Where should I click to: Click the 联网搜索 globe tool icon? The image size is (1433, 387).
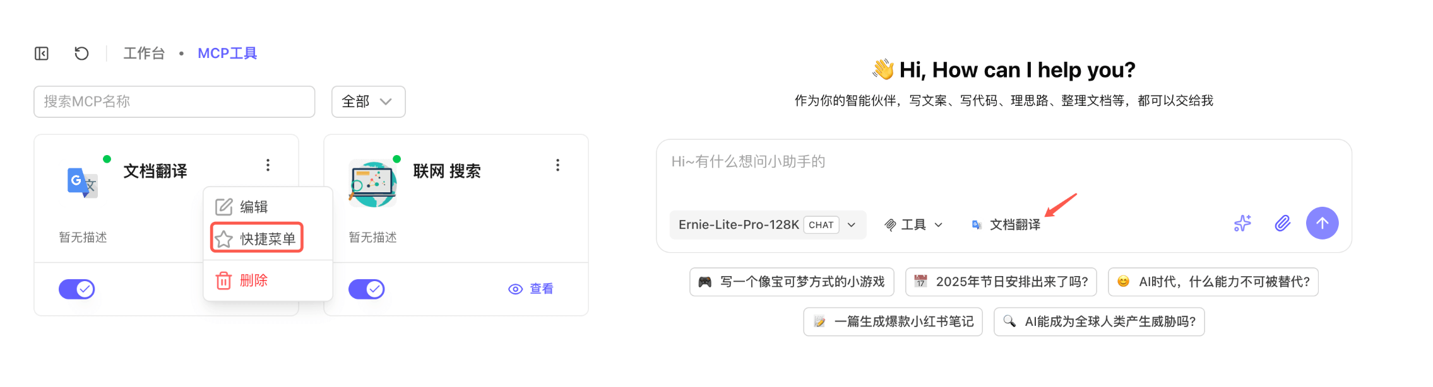pos(372,184)
